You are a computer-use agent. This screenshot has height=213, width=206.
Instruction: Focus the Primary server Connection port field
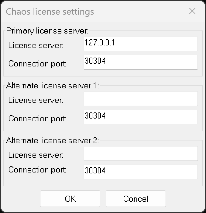(141, 62)
